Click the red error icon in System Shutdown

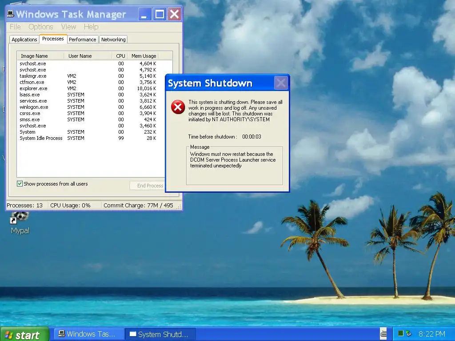click(x=178, y=107)
